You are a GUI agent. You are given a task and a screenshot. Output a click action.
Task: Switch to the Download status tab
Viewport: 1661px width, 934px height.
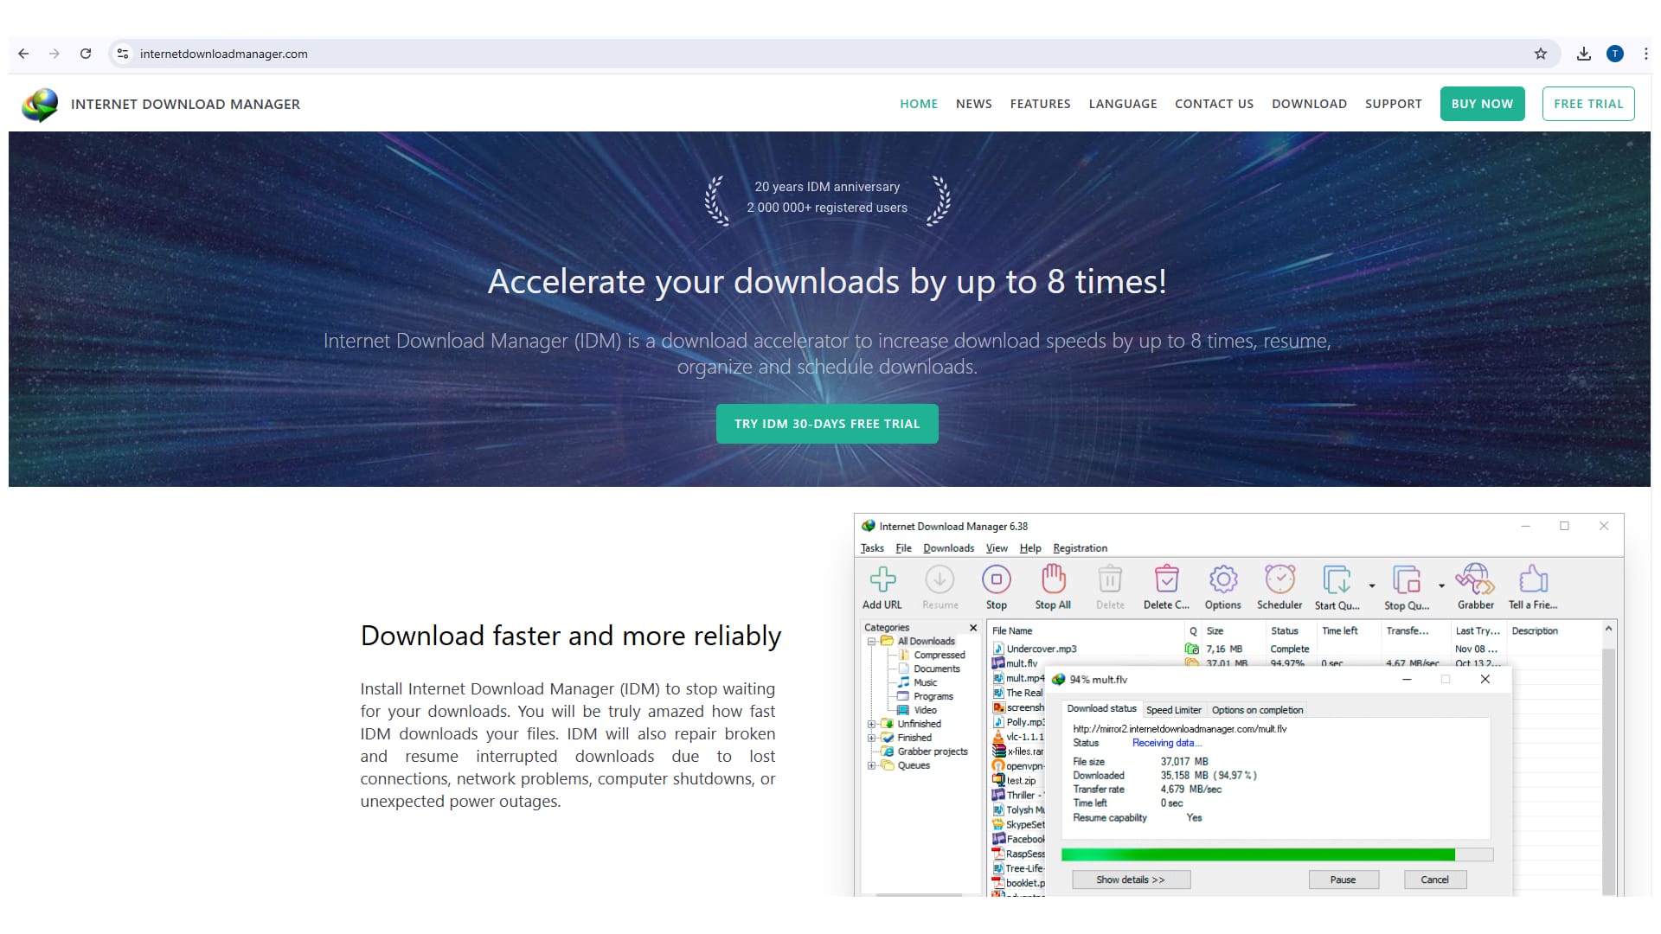(x=1101, y=708)
